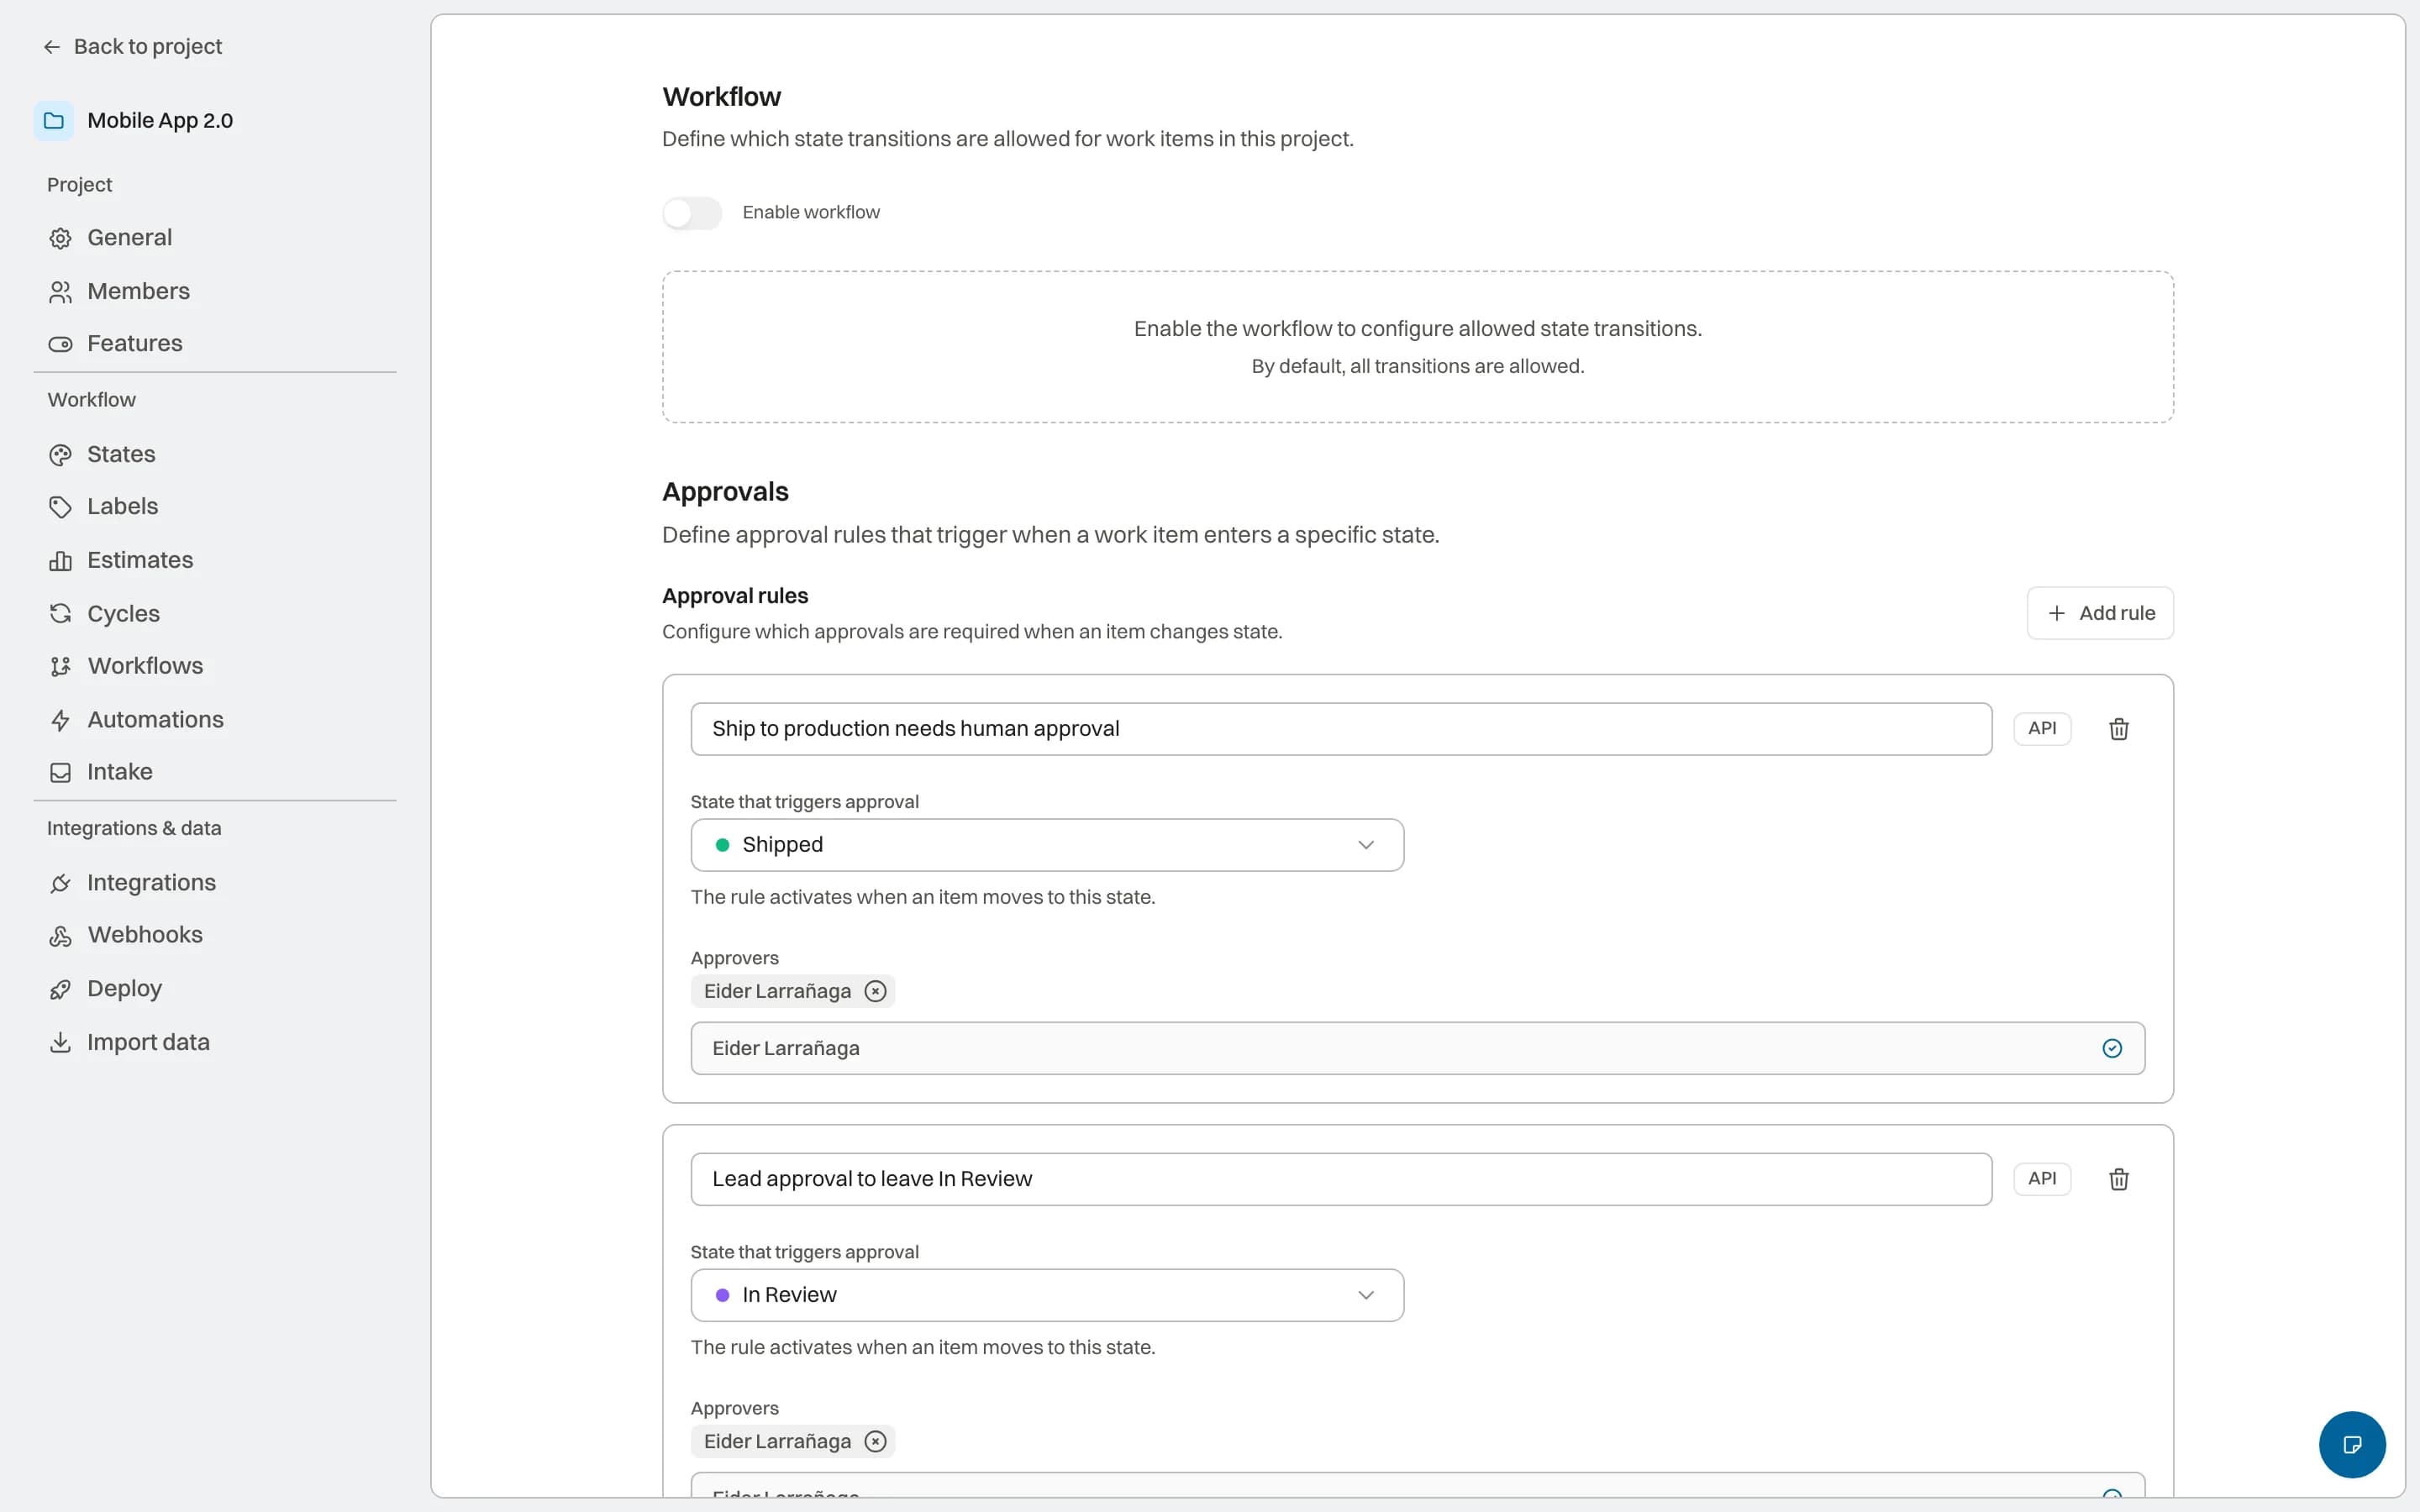Click the 'Approval rules' heading text
The image size is (2420, 1512).
pos(735,596)
